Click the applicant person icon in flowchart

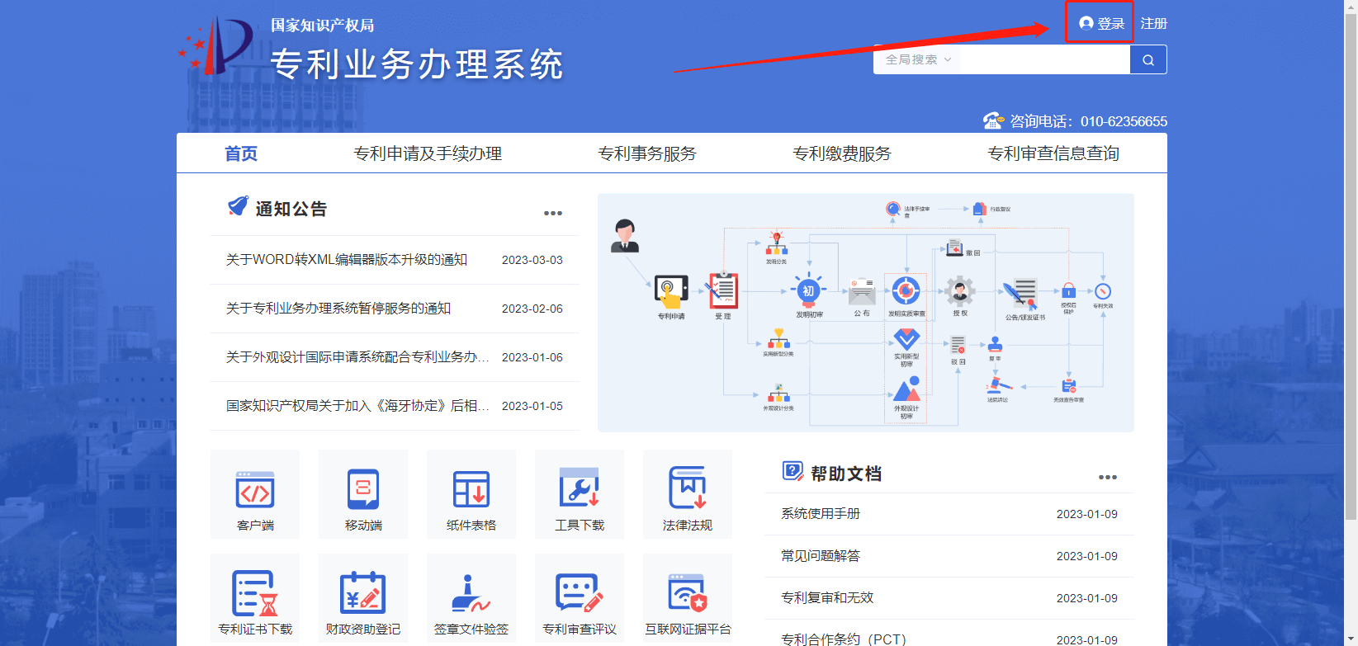[x=625, y=235]
